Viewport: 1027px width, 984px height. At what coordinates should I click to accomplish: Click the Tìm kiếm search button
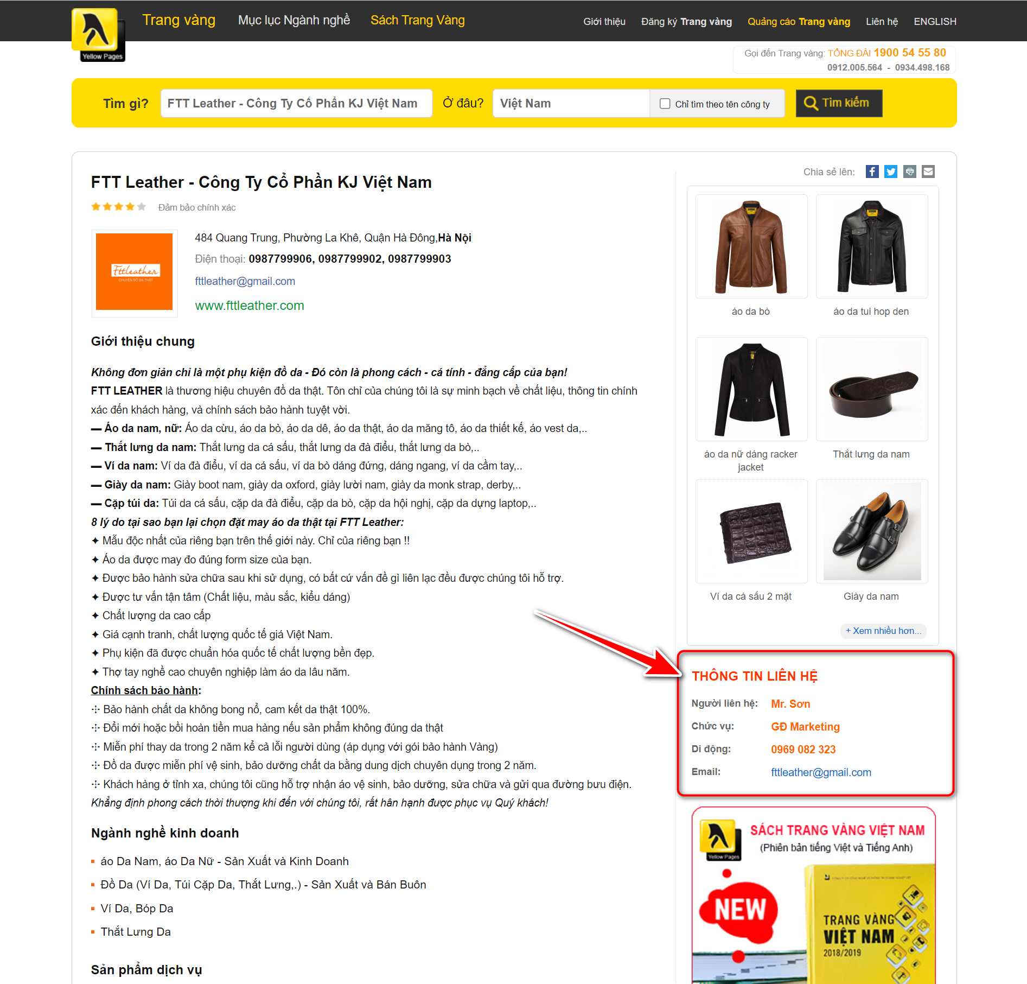click(839, 103)
